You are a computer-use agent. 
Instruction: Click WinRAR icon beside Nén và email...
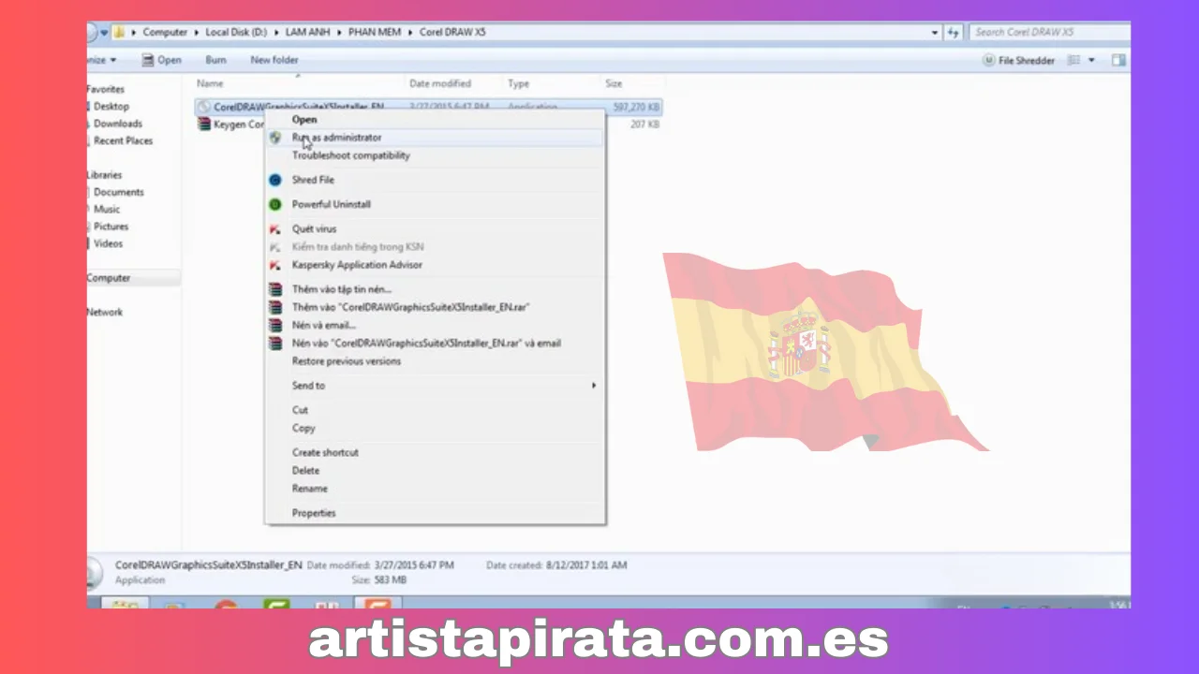pos(275,325)
